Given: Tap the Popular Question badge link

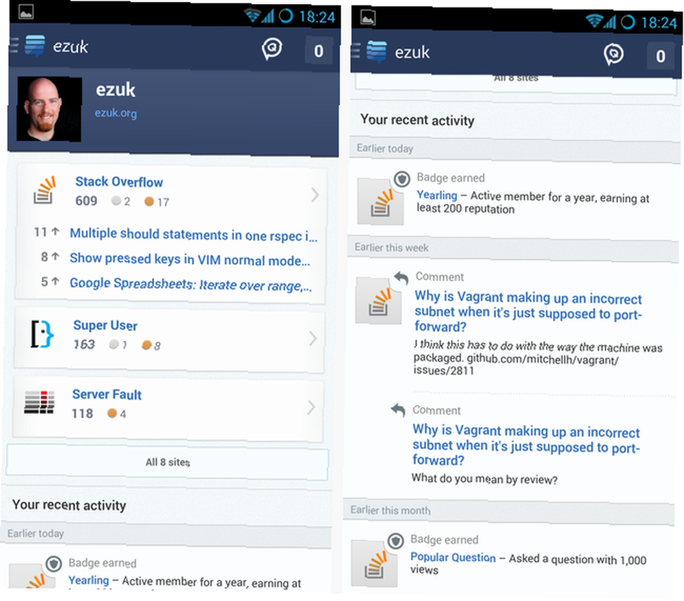Looking at the screenshot, I should click(x=453, y=557).
